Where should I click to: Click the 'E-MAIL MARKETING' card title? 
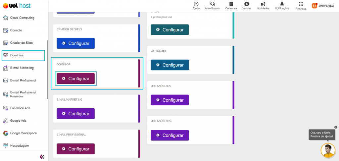pos(70,99)
